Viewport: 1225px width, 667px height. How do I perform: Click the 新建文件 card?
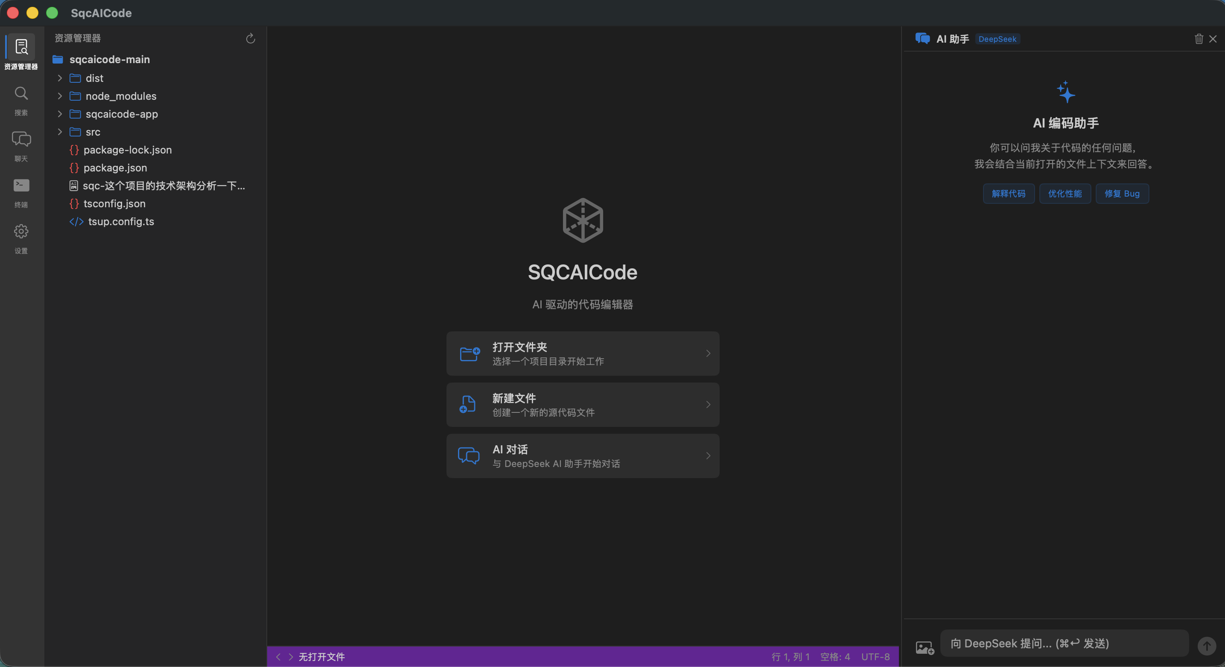[583, 405]
